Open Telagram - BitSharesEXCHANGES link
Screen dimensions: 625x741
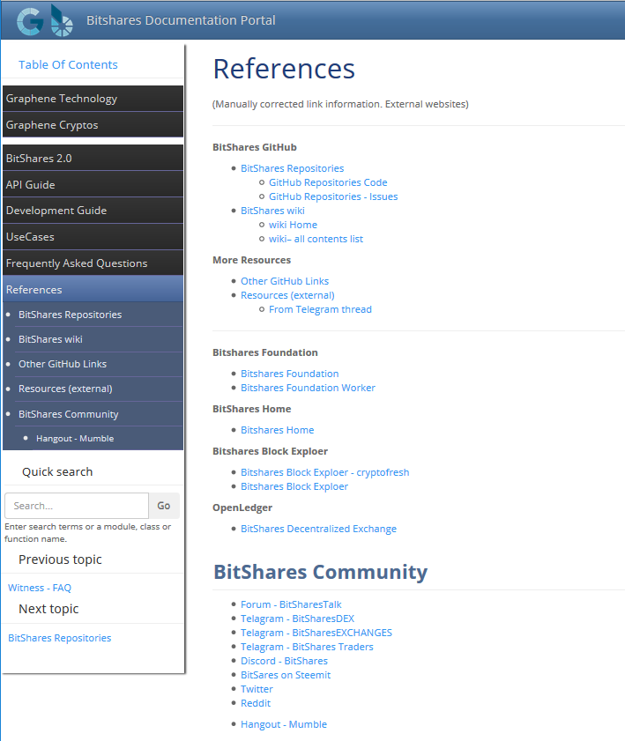pyautogui.click(x=316, y=633)
